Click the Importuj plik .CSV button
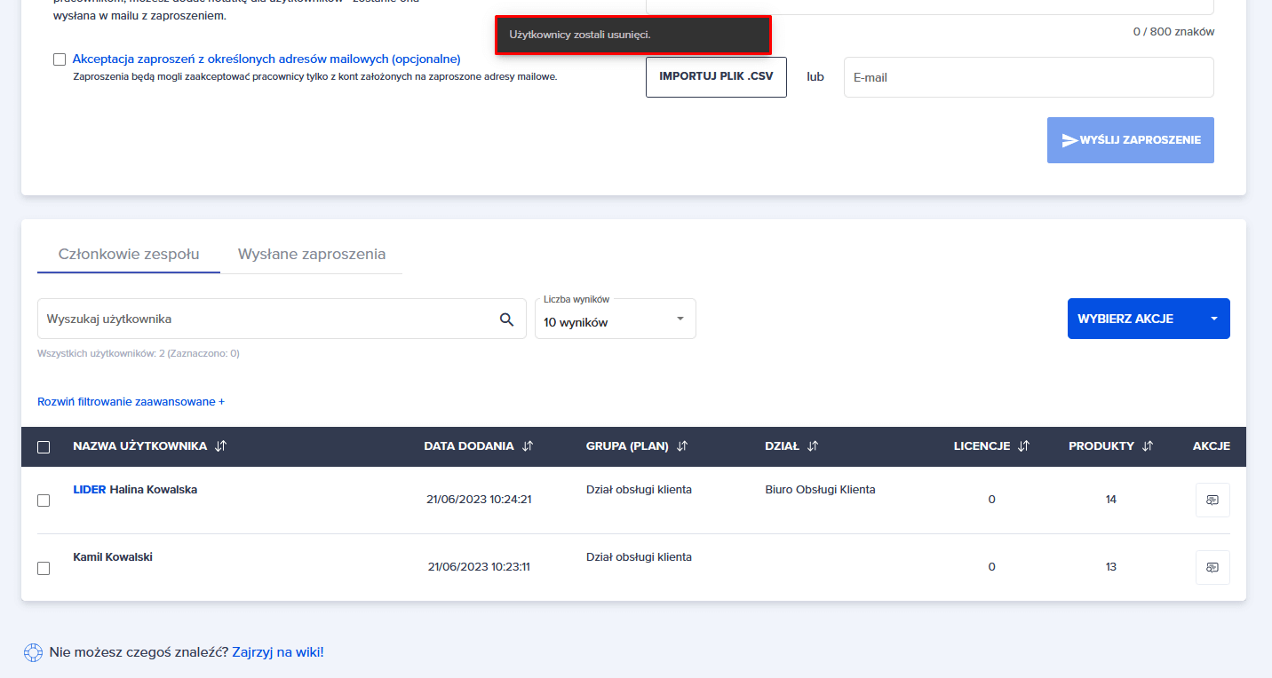This screenshot has width=1272, height=678. [x=716, y=77]
